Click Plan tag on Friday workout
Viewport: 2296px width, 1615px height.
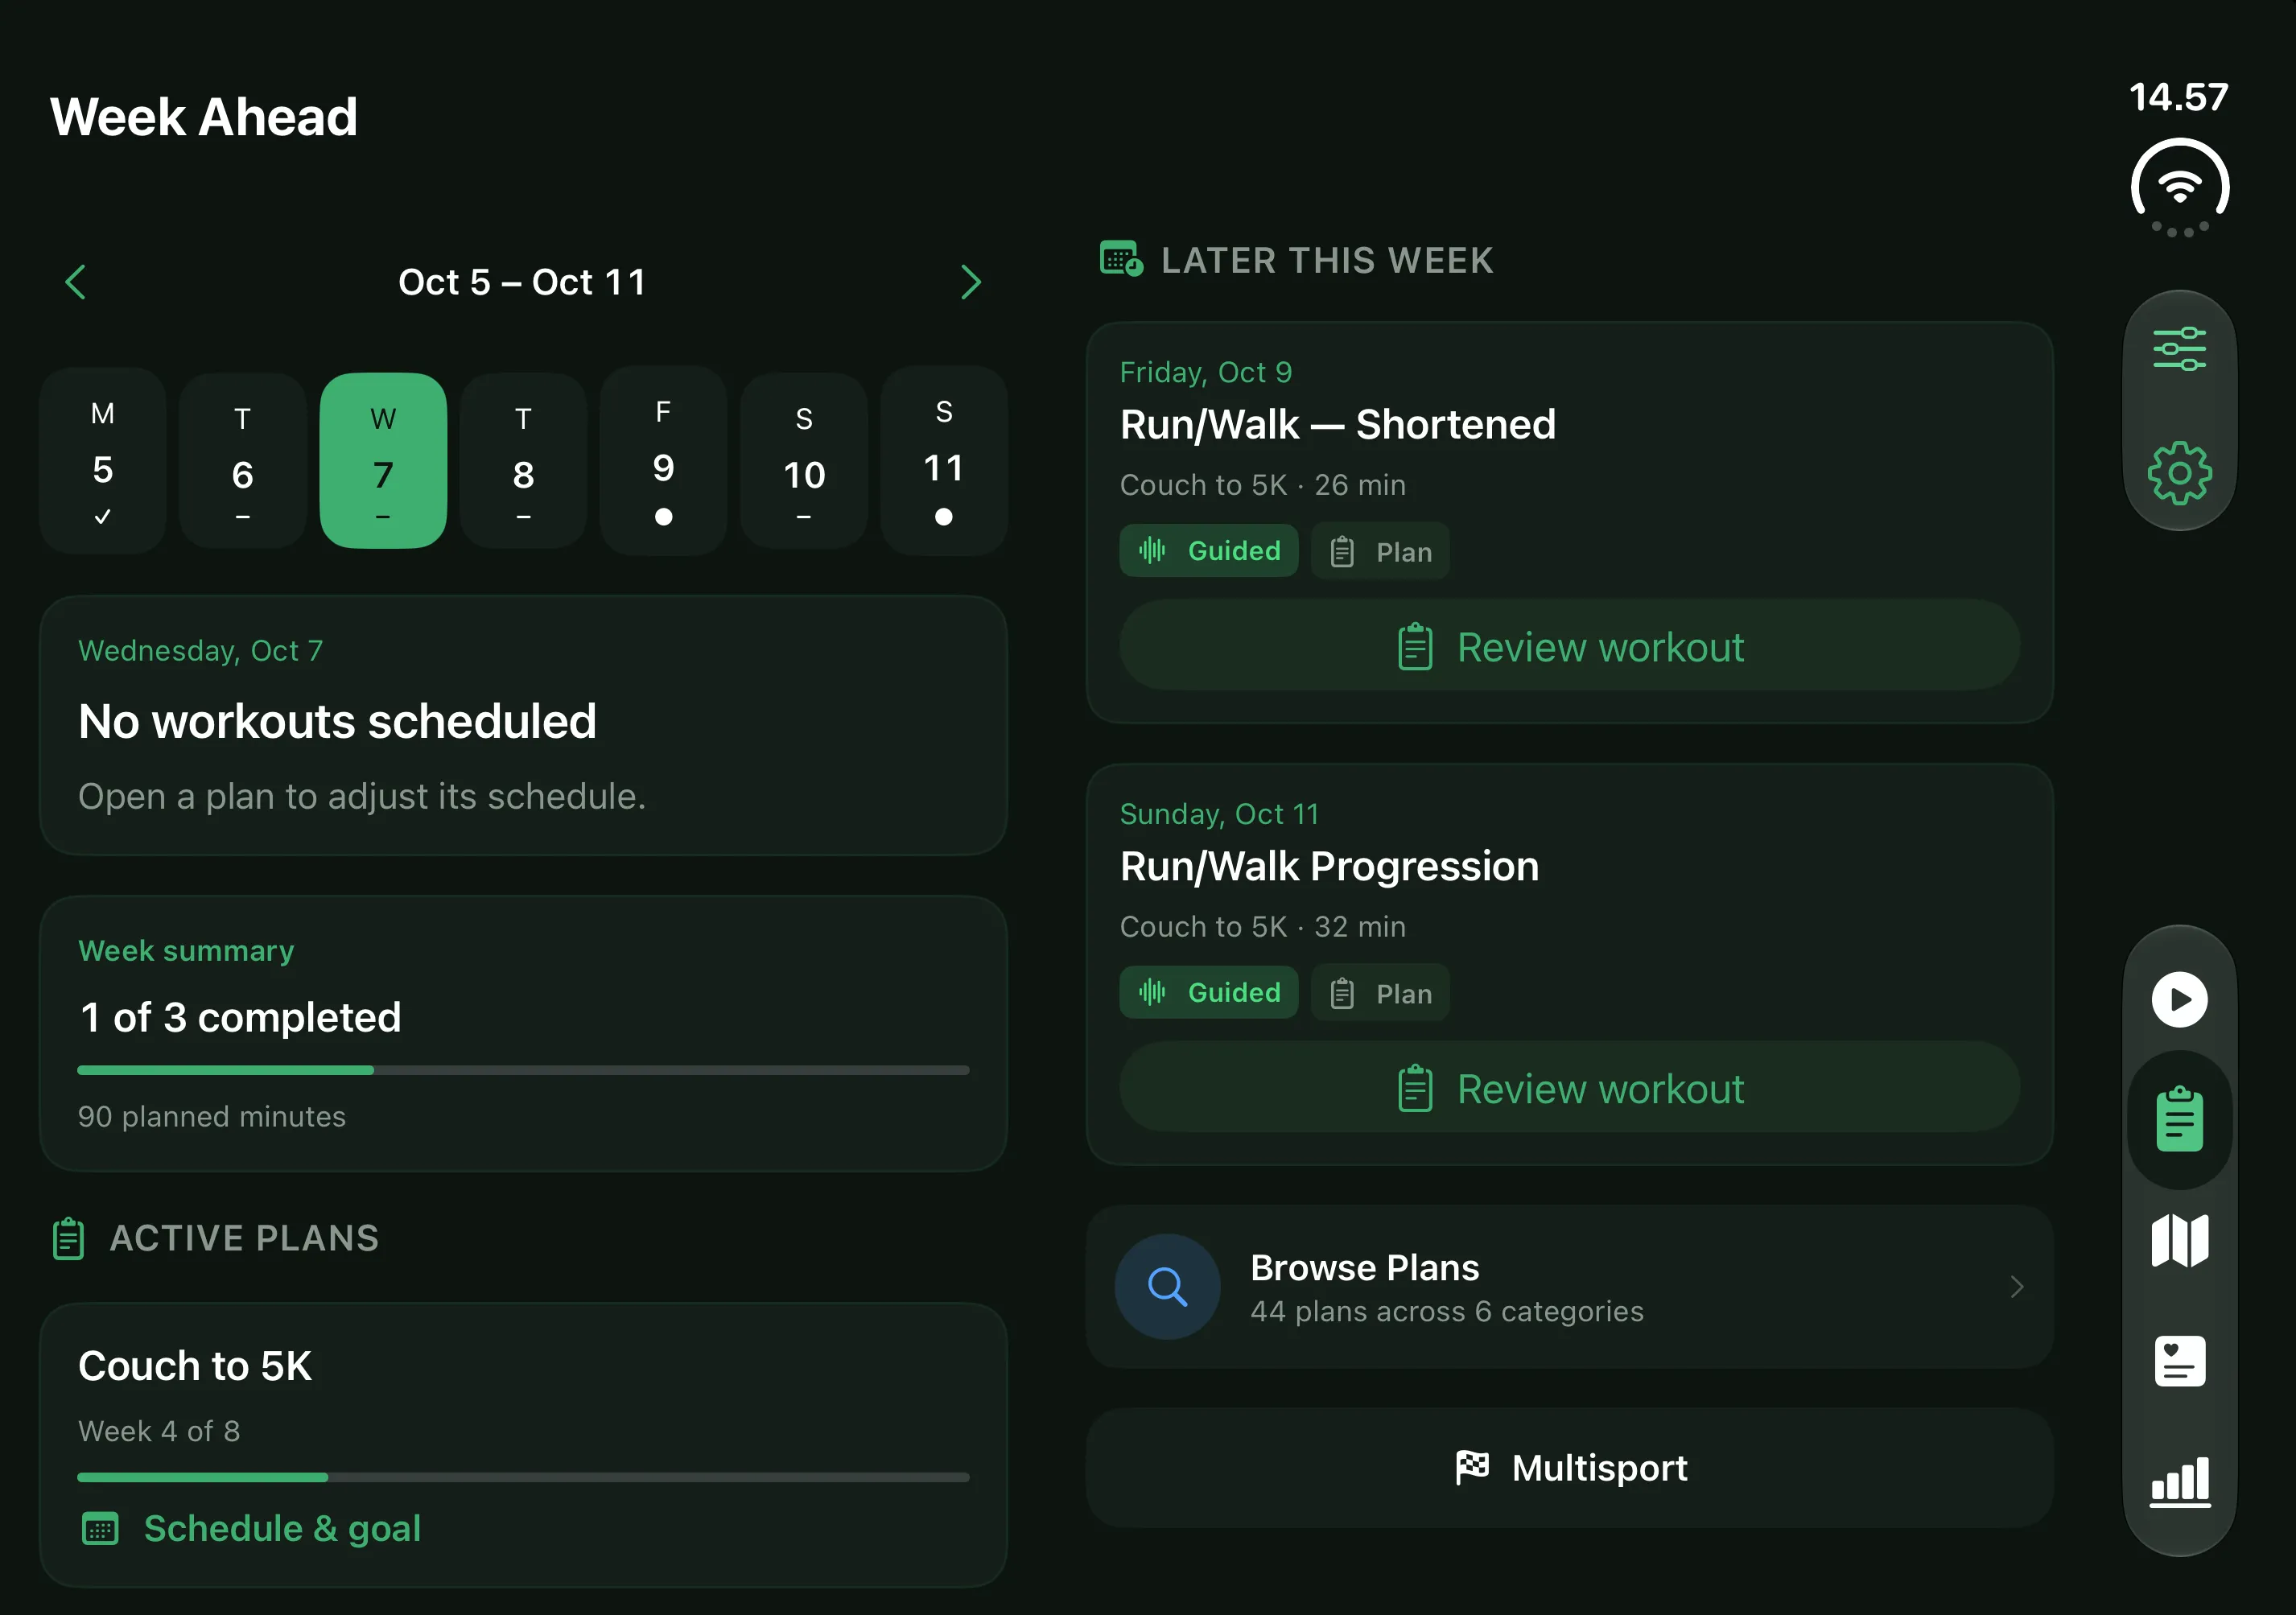point(1381,551)
